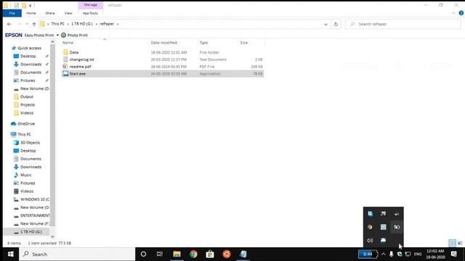The width and height of the screenshot is (465, 261).
Task: Click the navigation pane scroll-up arrow
Action: pyautogui.click(x=52, y=42)
